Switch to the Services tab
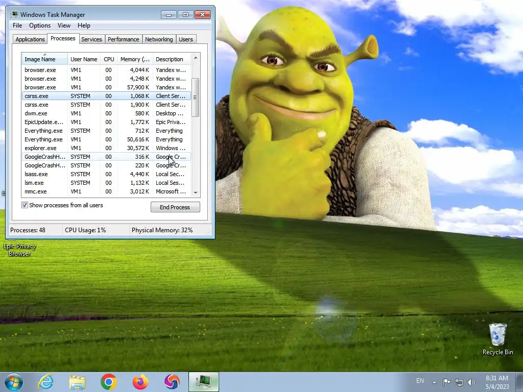 pyautogui.click(x=91, y=39)
